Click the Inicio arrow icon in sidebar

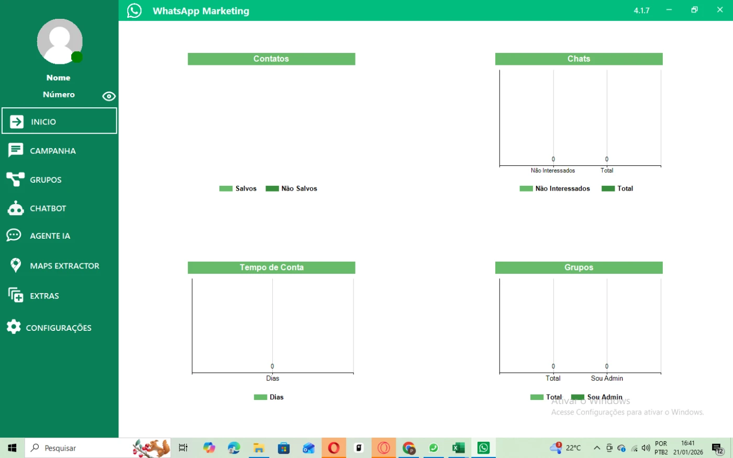[17, 121]
